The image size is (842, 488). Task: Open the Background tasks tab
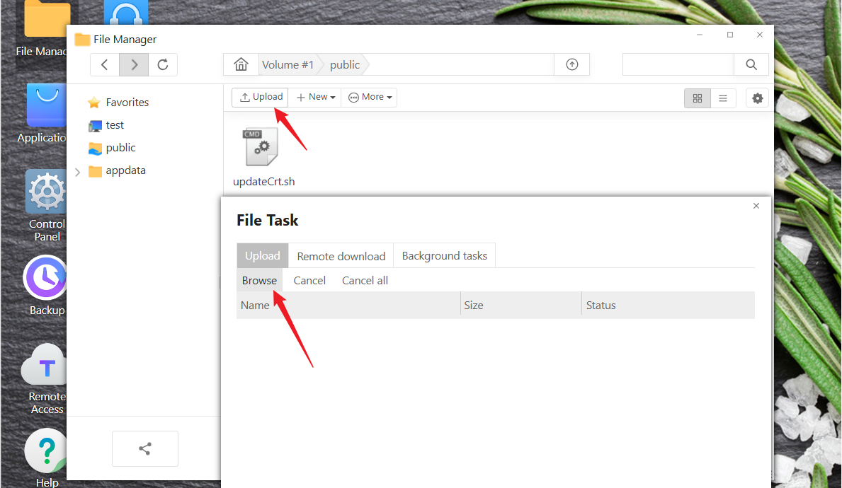(x=444, y=256)
